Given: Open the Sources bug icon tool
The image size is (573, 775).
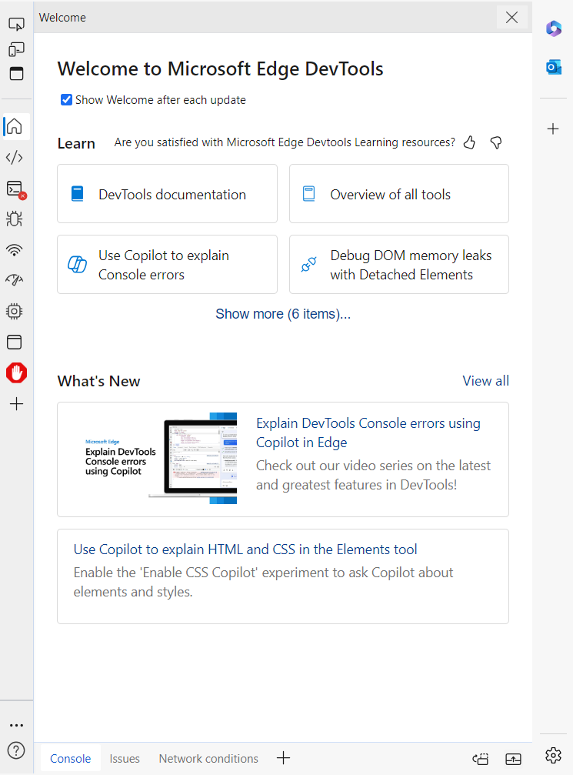Looking at the screenshot, I should coord(15,219).
